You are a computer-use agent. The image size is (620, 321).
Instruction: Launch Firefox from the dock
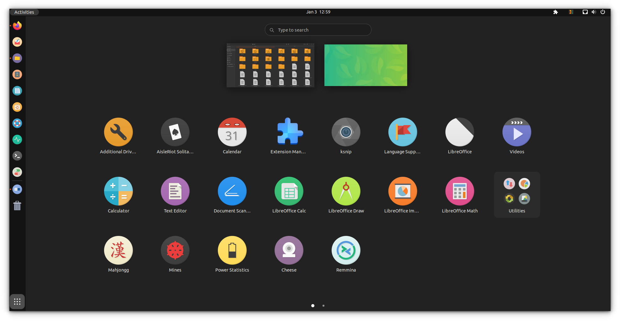17,26
